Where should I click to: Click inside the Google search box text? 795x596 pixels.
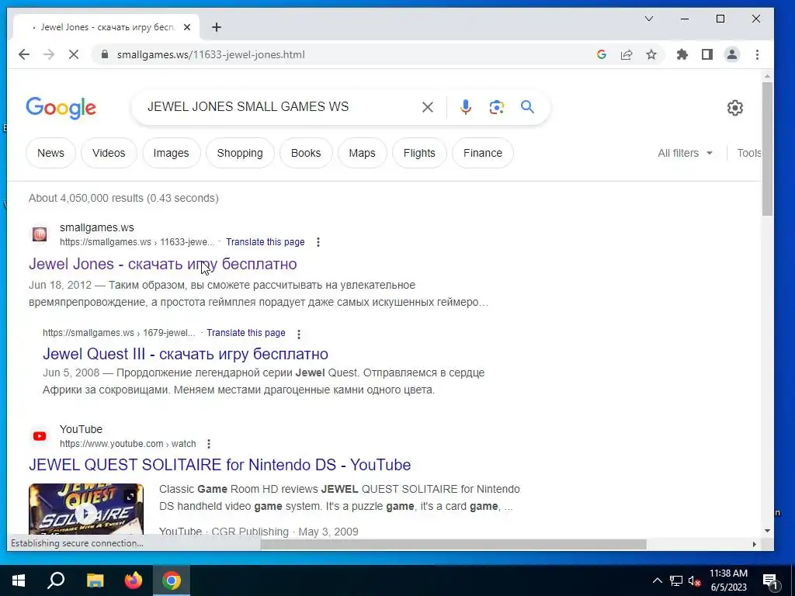click(248, 107)
